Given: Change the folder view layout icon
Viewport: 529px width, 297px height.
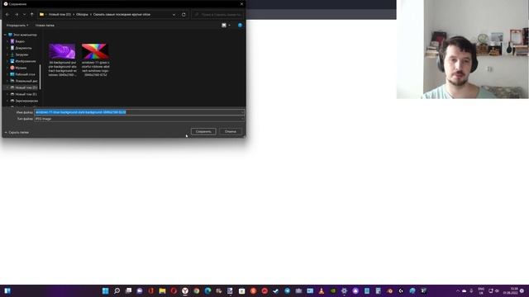Looking at the screenshot, I should click(224, 26).
